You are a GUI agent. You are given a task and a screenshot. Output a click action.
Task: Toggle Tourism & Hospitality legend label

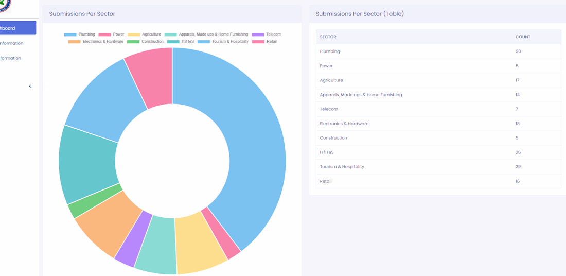pos(230,42)
